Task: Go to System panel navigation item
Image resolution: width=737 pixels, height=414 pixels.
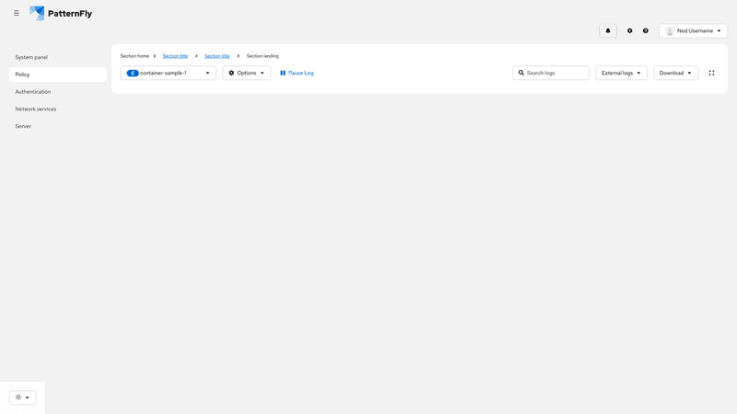Action: 58,57
